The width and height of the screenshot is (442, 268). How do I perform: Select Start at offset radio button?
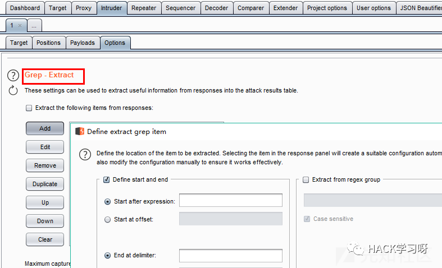tap(107, 220)
